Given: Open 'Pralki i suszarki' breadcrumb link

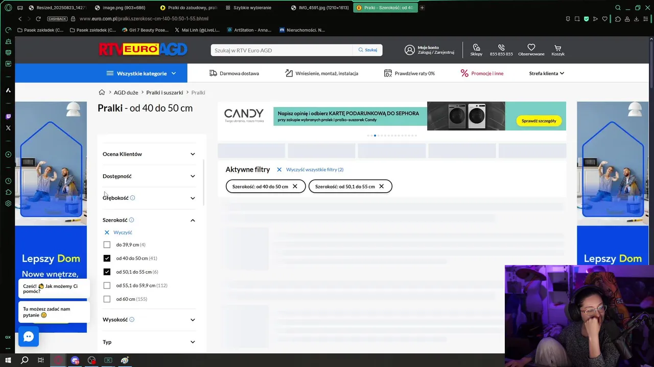Looking at the screenshot, I should pyautogui.click(x=165, y=92).
